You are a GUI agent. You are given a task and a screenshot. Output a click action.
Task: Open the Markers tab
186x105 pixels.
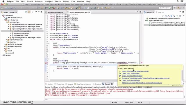(x=49, y=84)
